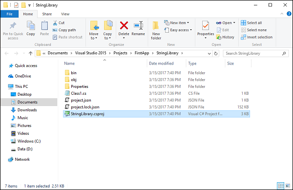Open the Share ribbon tab
The image size is (293, 190).
(47, 14)
